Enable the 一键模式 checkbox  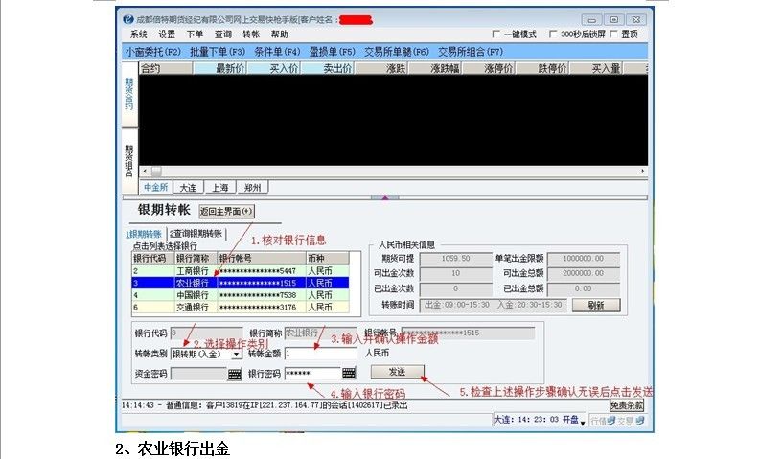496,34
